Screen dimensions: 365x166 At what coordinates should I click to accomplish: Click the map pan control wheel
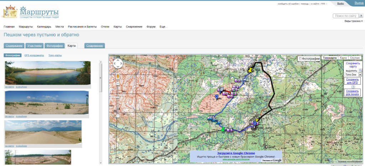(118, 64)
